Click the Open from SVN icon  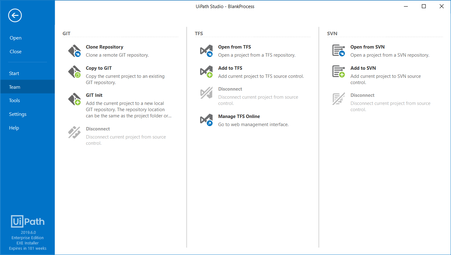pos(339,51)
